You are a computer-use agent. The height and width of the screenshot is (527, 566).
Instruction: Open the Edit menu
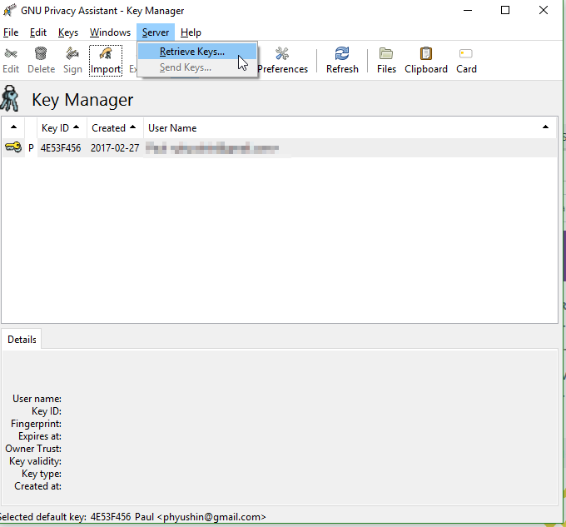point(38,32)
